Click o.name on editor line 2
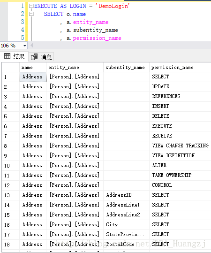The width and height of the screenshot is (211, 253). pyautogui.click(x=76, y=14)
